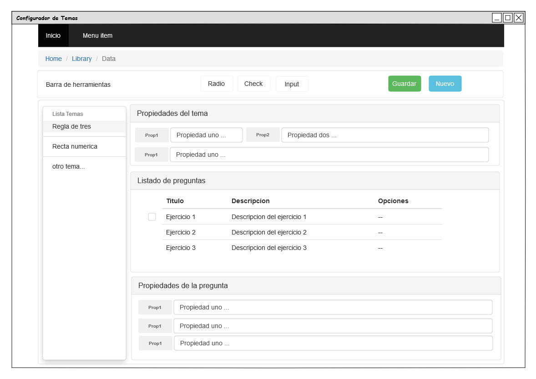Click the Titulo column header
The image size is (536, 379).
tap(175, 201)
